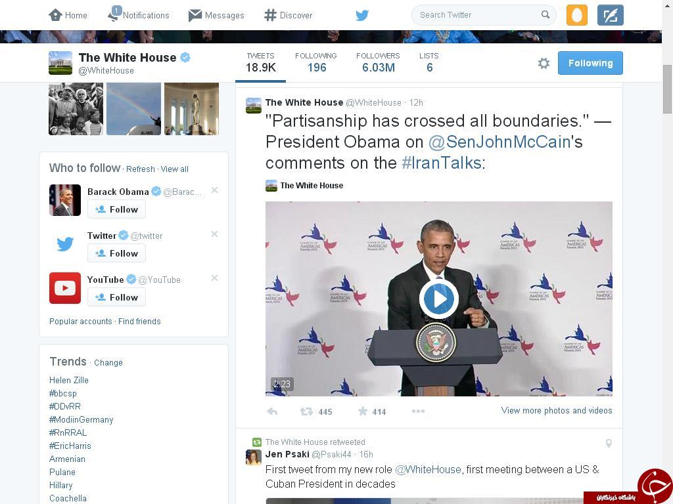Dismiss the YouTube suggestion
Viewport: 673px width, 504px height.
[215, 278]
